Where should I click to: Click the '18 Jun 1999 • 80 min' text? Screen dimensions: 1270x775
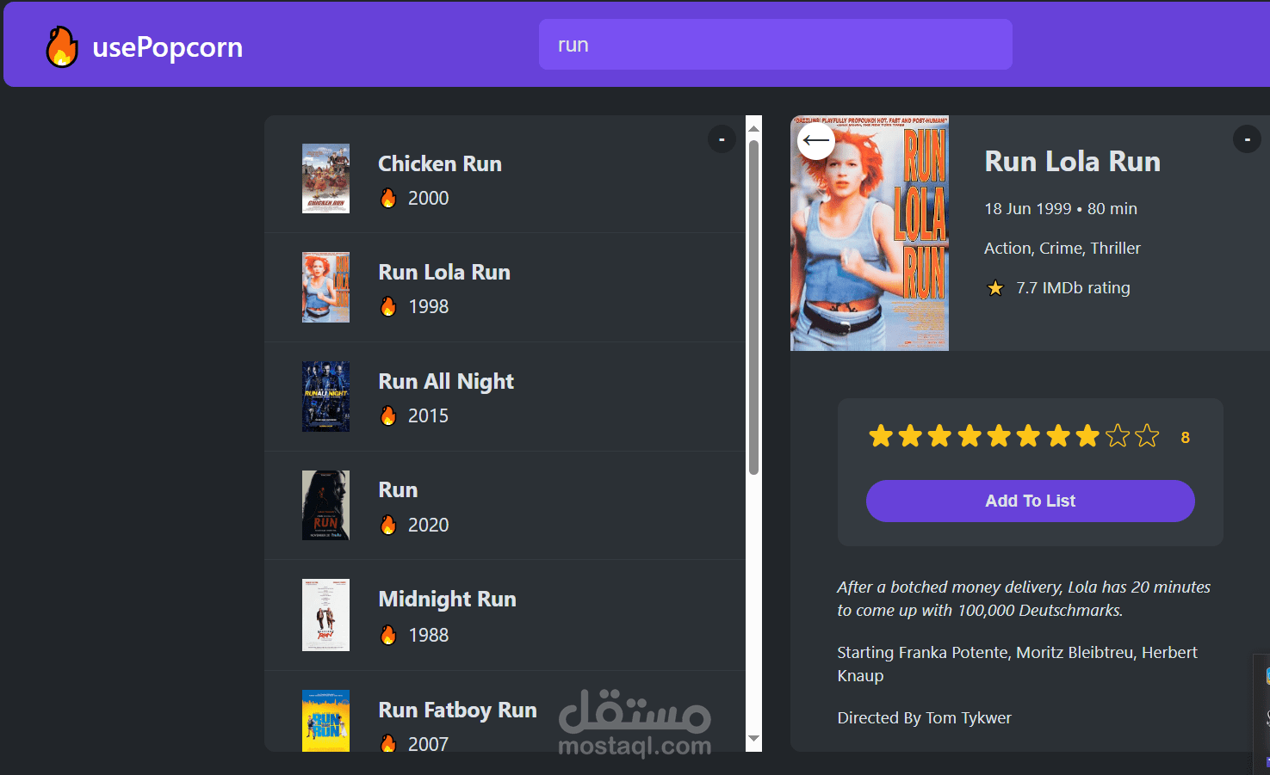1061,209
